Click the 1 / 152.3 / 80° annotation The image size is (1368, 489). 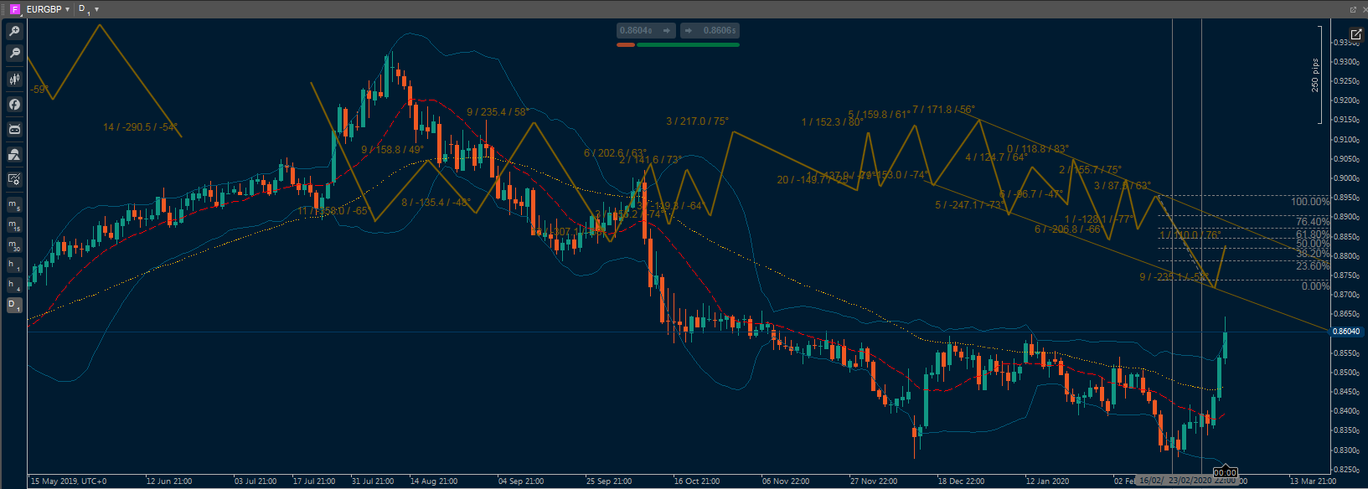(832, 122)
